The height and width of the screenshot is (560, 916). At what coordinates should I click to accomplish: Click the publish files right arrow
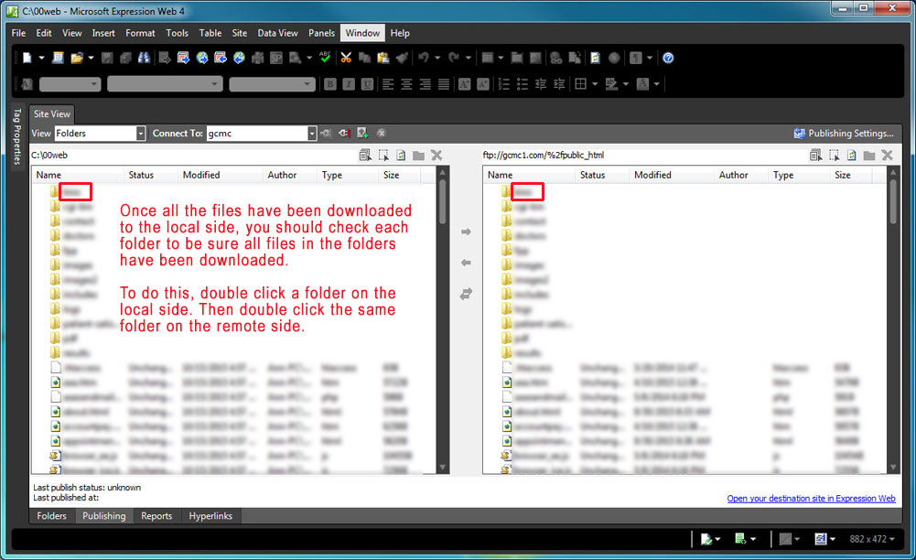[466, 232]
